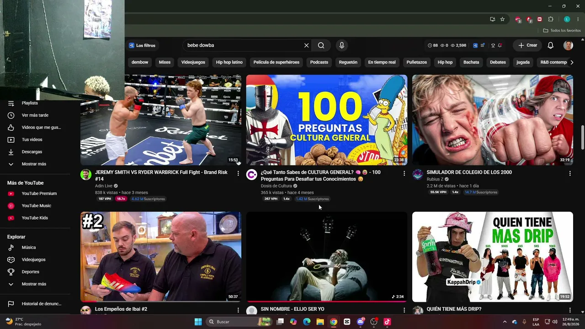585x329 pixels.
Task: Open the YouTube account avatar menu
Action: (x=568, y=45)
